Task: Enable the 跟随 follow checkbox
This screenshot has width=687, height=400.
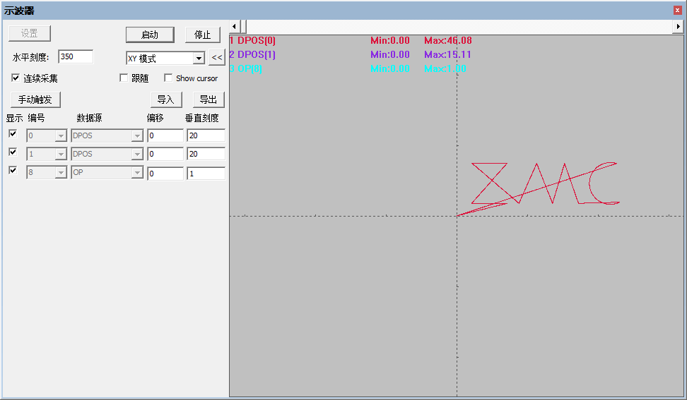Action: click(x=124, y=78)
